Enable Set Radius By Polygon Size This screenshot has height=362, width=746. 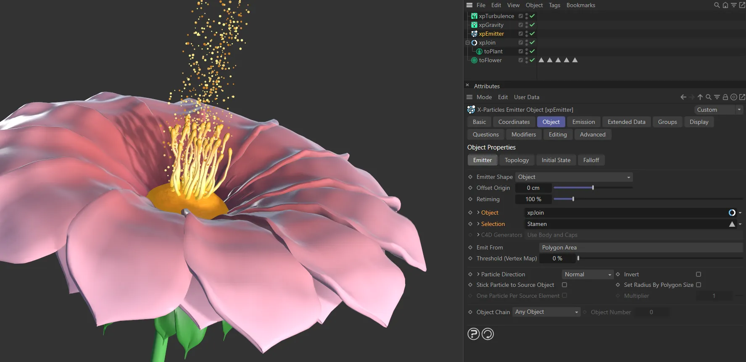[x=699, y=285]
